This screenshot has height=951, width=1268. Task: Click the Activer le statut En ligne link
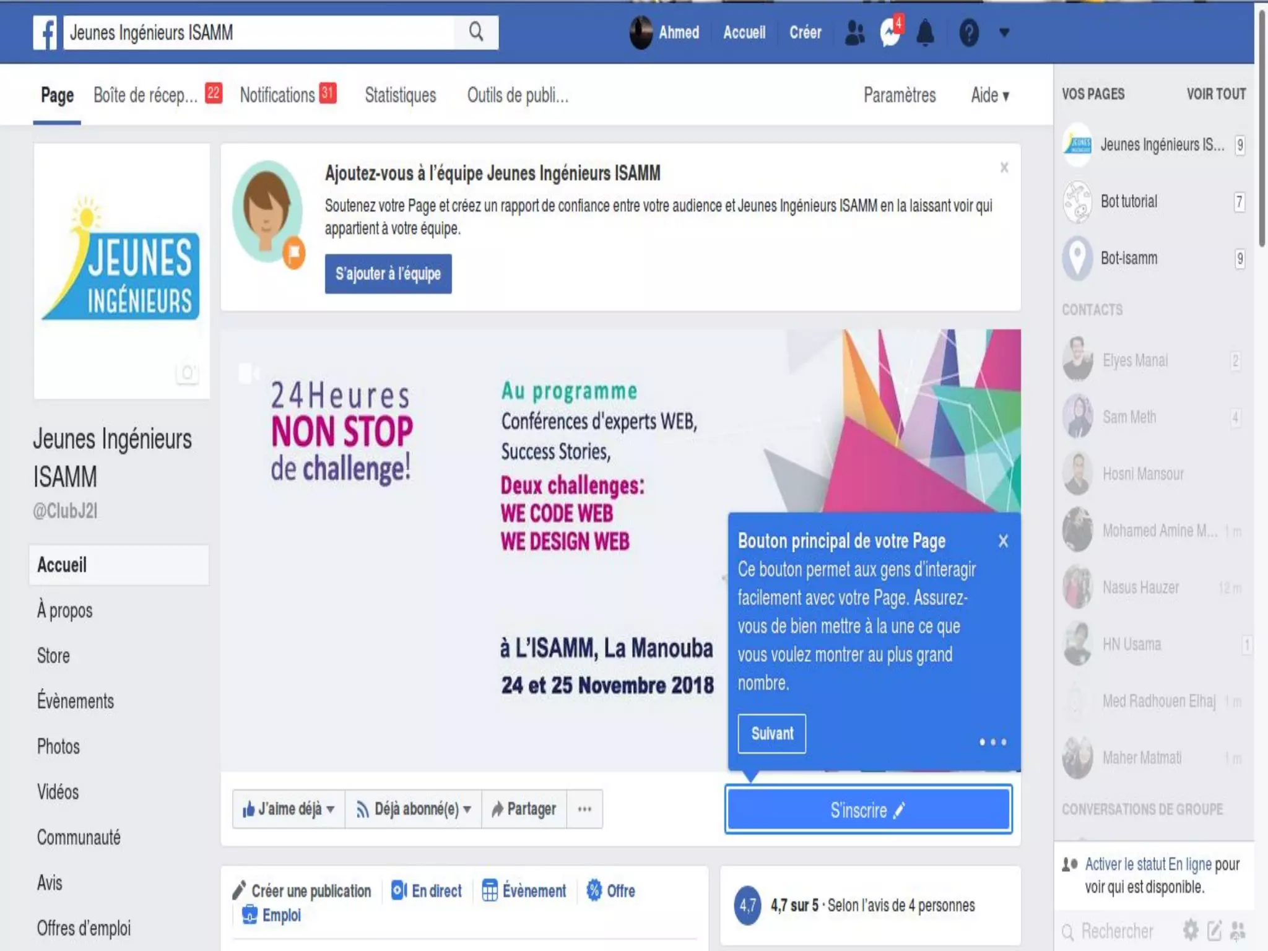1148,864
